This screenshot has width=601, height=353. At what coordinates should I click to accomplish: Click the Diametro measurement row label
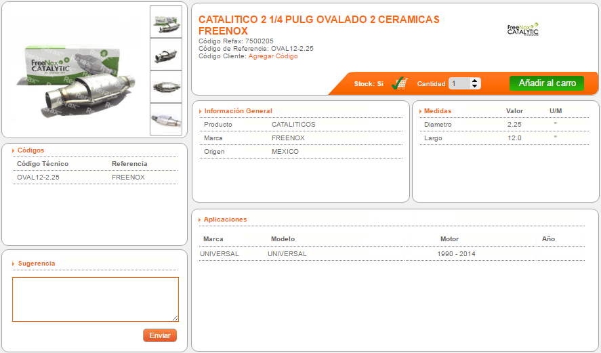point(438,124)
